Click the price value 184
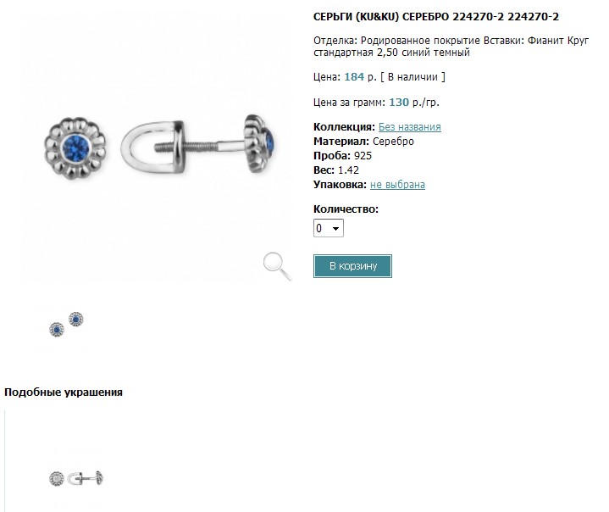The width and height of the screenshot is (609, 512). pos(354,77)
